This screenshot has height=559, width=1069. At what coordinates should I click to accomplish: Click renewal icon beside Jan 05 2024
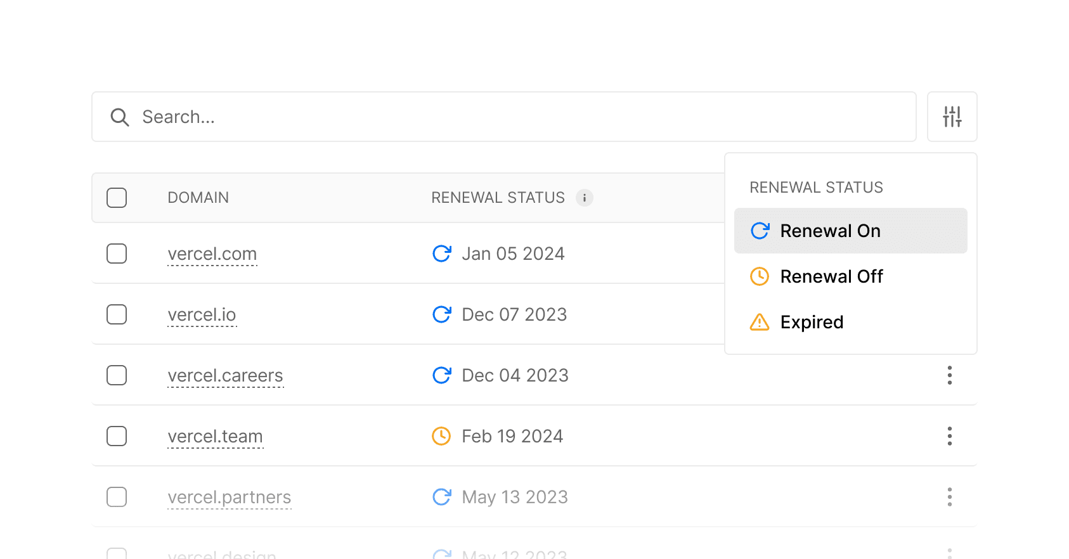click(x=441, y=254)
